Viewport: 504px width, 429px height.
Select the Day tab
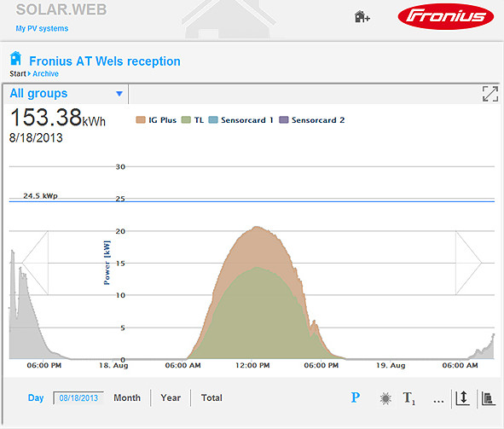tap(36, 397)
